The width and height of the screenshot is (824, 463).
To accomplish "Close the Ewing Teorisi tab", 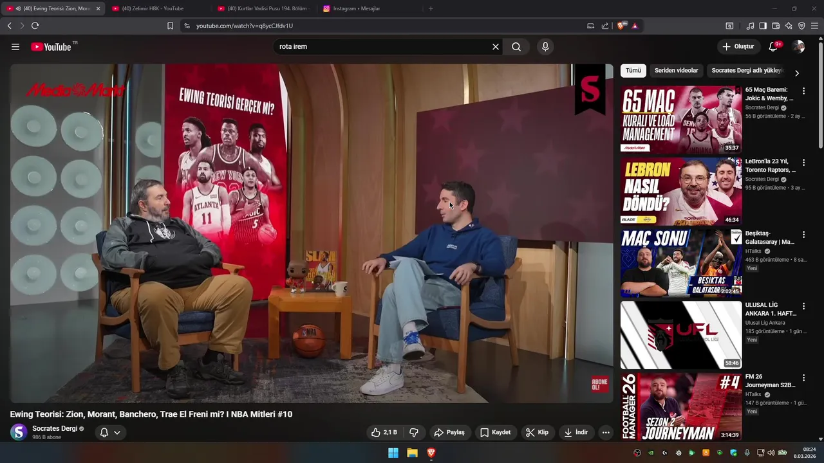I will point(98,8).
